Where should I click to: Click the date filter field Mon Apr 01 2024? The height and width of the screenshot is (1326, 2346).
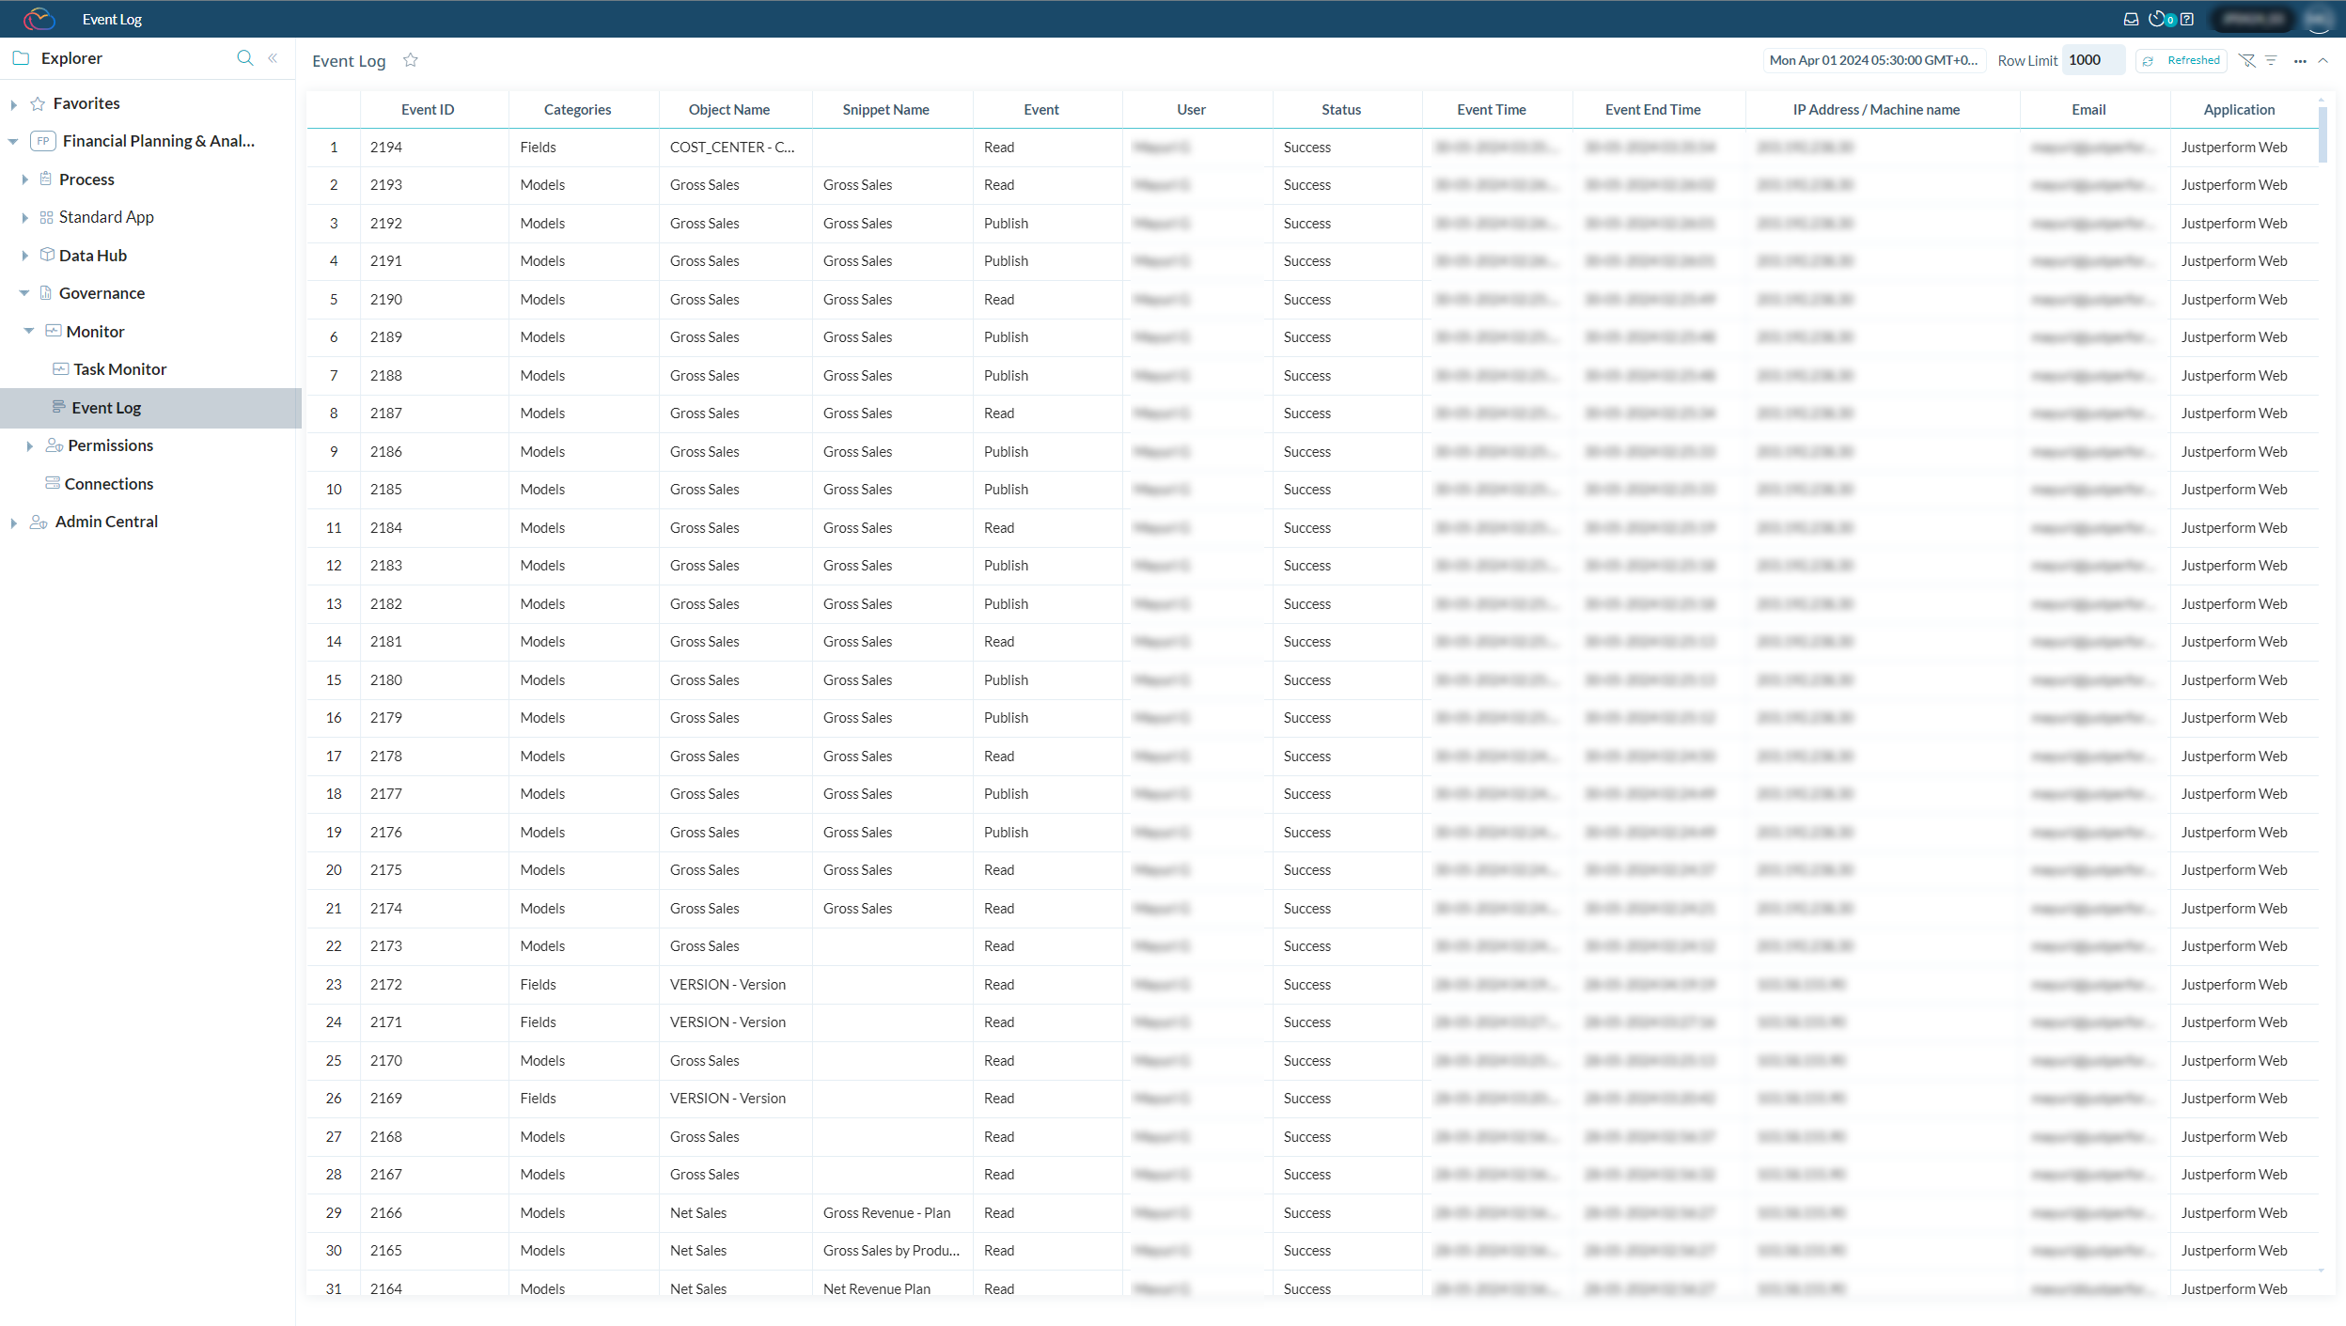pyautogui.click(x=1873, y=60)
